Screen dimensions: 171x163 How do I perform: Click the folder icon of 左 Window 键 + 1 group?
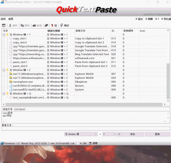coord(7,35)
